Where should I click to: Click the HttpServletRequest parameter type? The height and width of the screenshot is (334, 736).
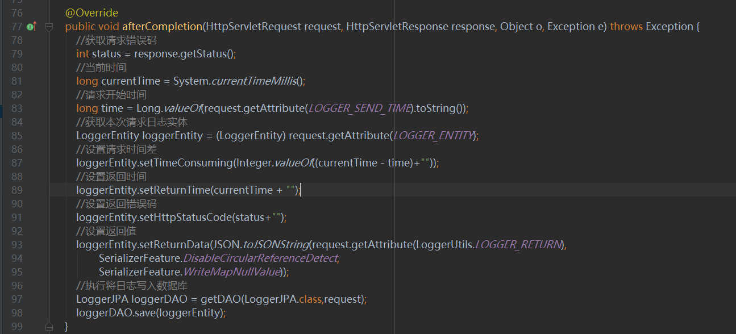[253, 27]
